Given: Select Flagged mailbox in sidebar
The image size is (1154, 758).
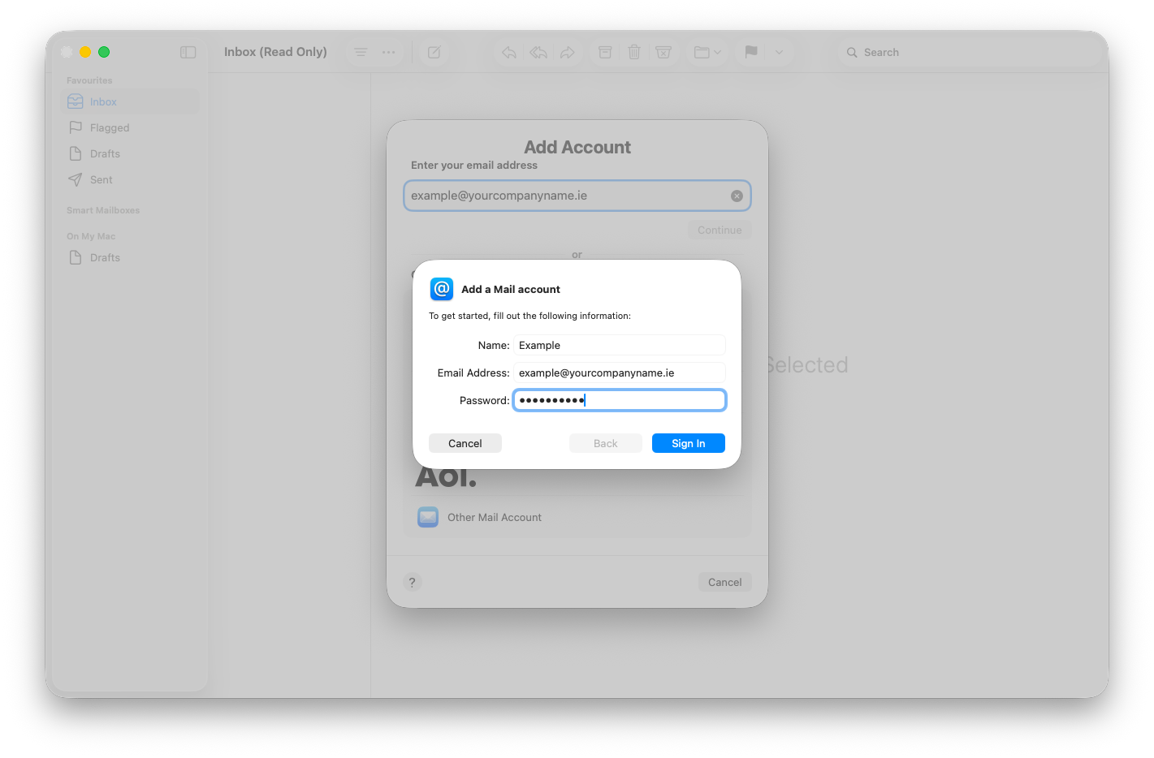Looking at the screenshot, I should [x=110, y=127].
